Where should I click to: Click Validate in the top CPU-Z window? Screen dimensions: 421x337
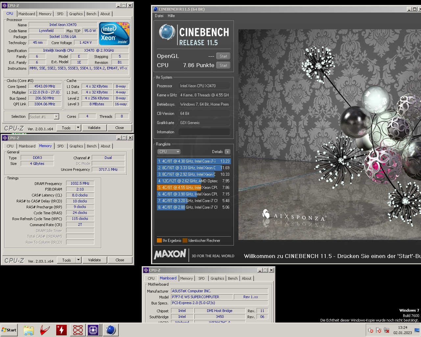point(94,128)
